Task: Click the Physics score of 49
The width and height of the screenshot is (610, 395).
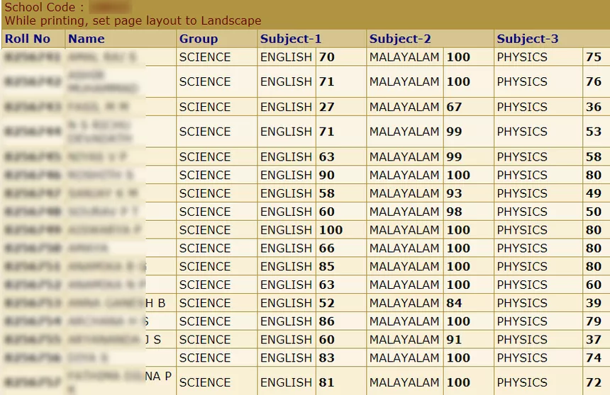Action: (x=594, y=193)
